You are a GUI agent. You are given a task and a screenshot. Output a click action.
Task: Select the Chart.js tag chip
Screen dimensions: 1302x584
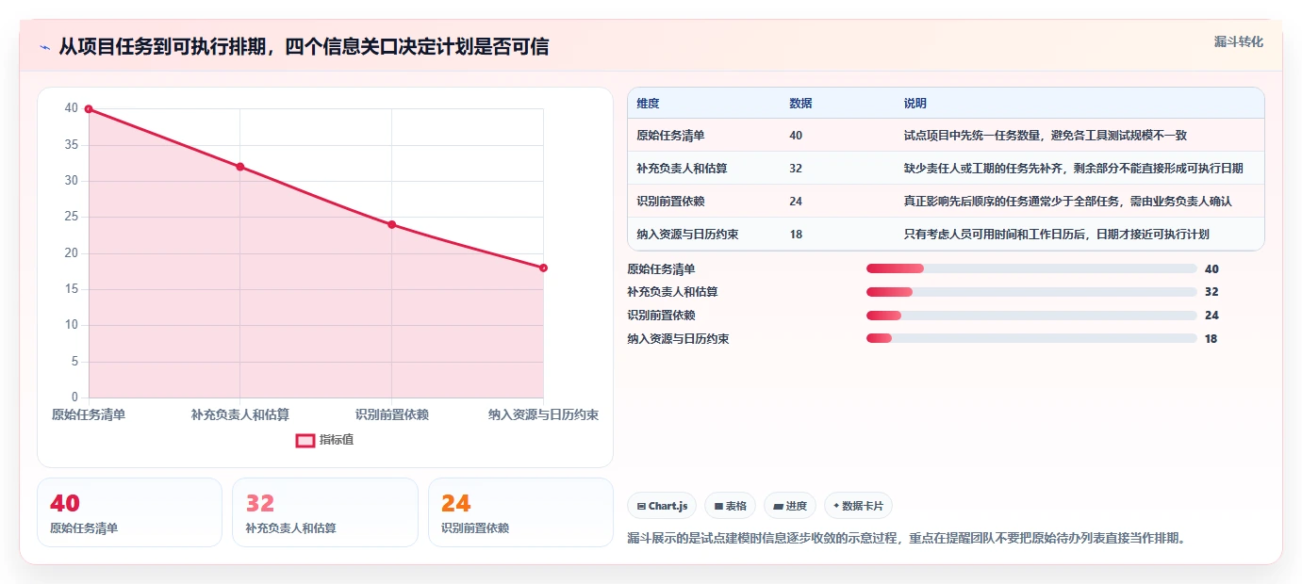pos(662,506)
